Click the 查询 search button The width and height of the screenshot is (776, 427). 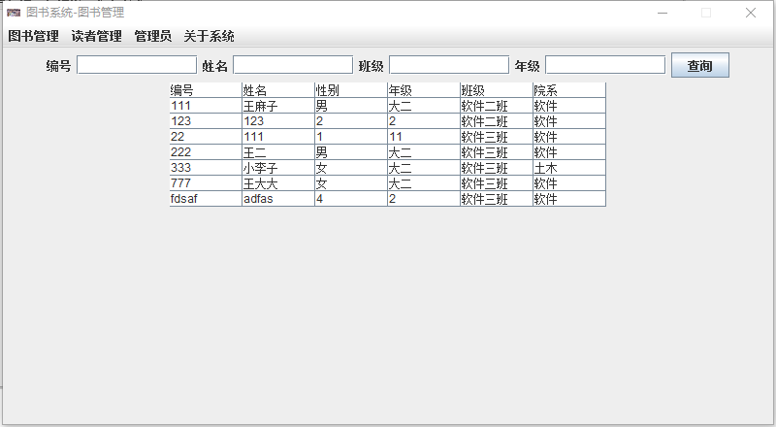pos(699,65)
